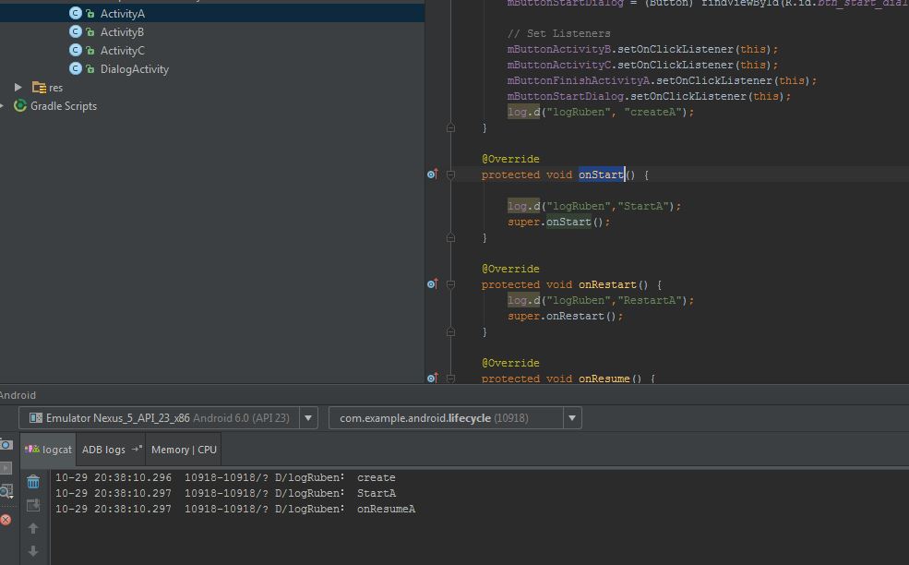Click the down arrow in logcat sidebar
The image size is (909, 565).
33,551
